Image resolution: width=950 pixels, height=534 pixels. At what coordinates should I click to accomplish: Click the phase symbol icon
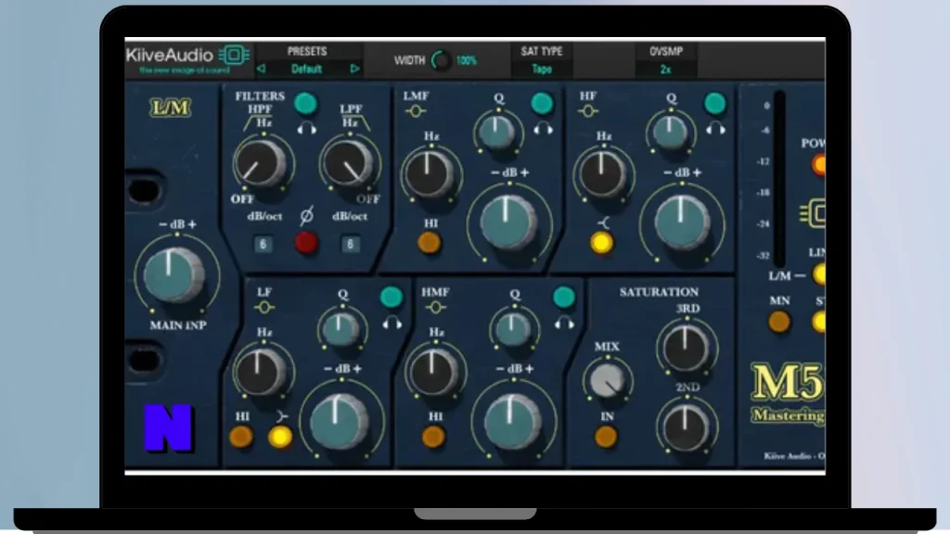coord(306,215)
